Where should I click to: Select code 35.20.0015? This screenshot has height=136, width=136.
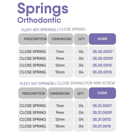click(102, 72)
